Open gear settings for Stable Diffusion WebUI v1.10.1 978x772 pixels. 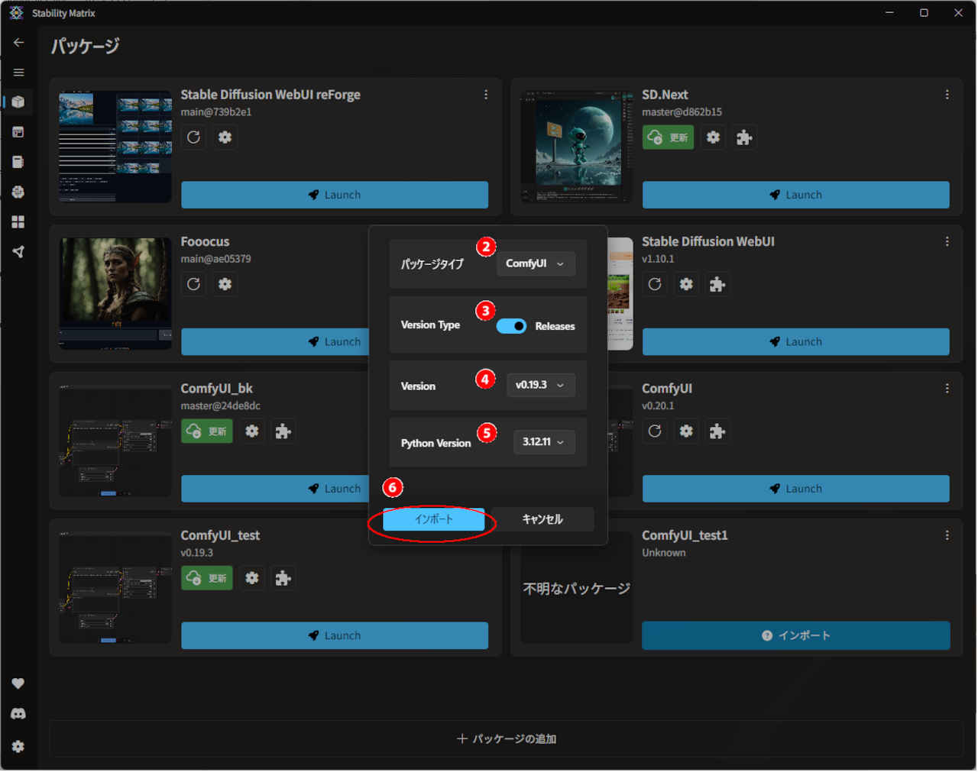pyautogui.click(x=686, y=284)
